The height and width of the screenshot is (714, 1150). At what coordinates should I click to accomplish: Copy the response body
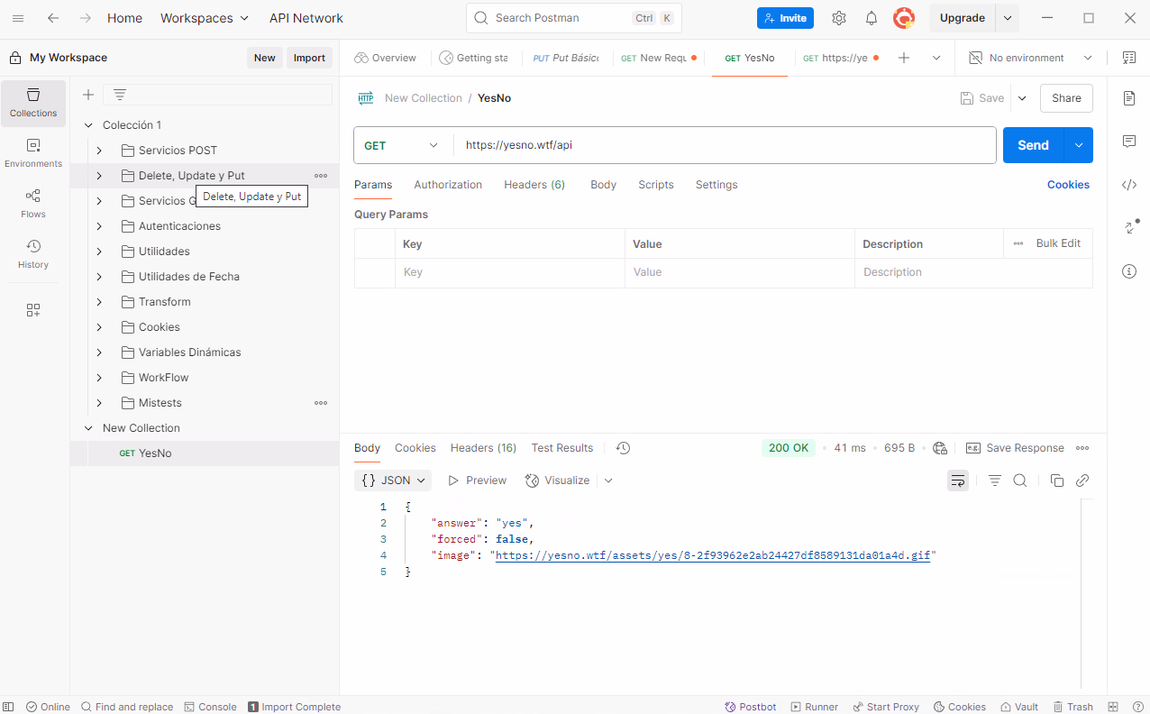tap(1056, 481)
